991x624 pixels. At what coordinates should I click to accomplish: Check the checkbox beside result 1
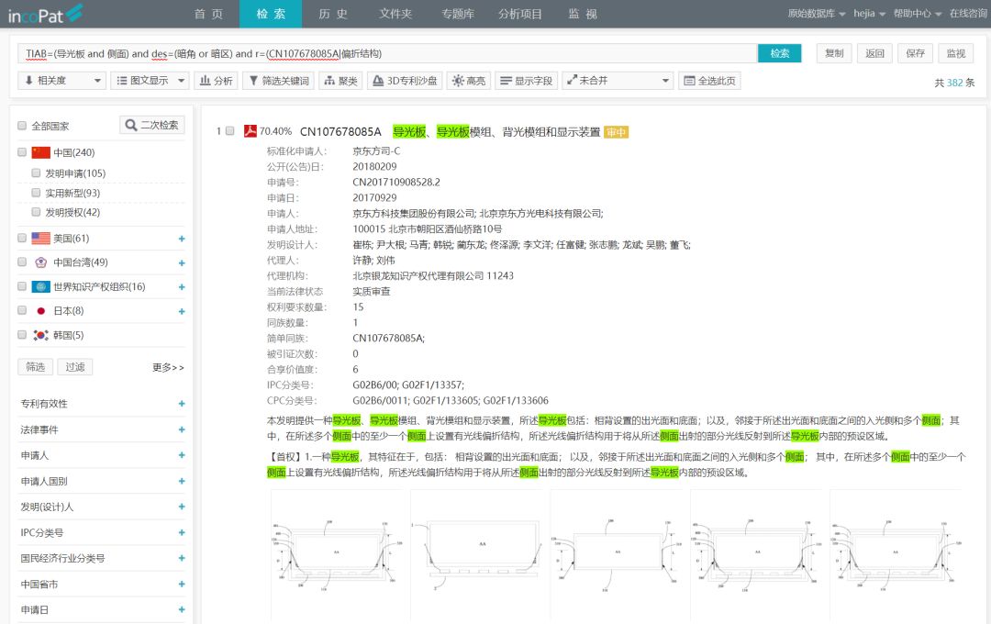pyautogui.click(x=229, y=132)
